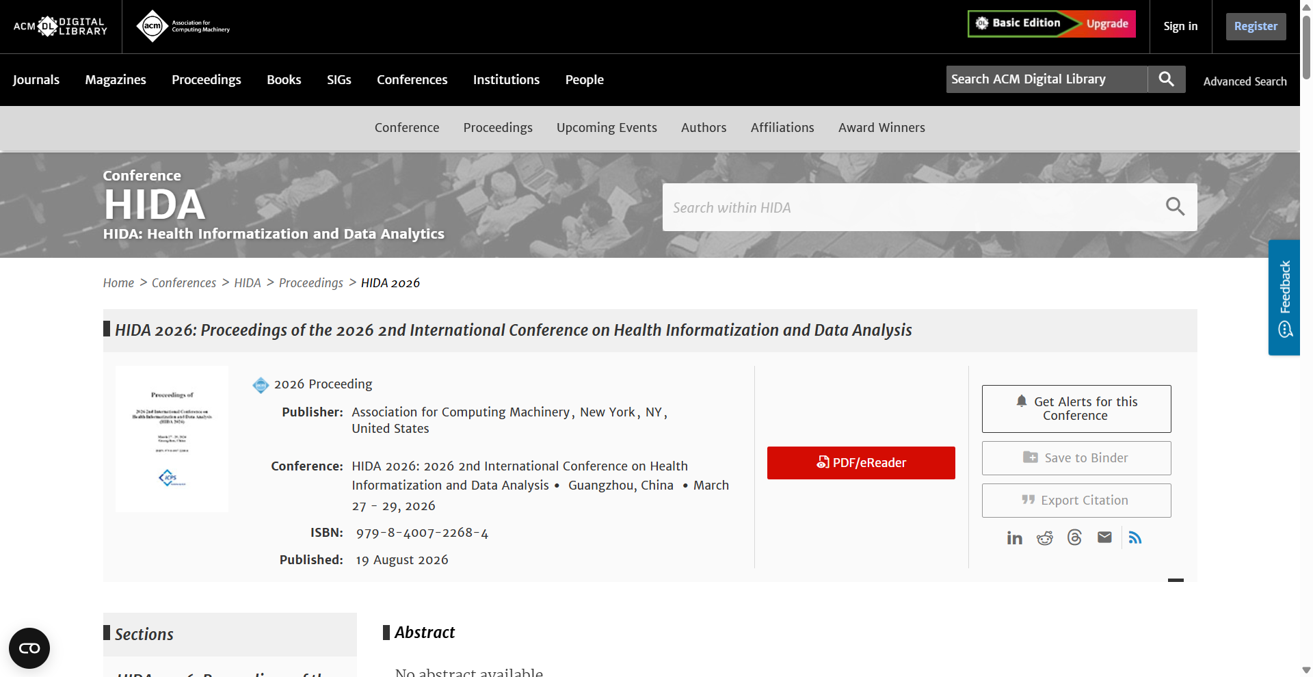Select the Proceedings sub-navigation tab
Viewport: 1313px width, 677px height.
click(498, 128)
